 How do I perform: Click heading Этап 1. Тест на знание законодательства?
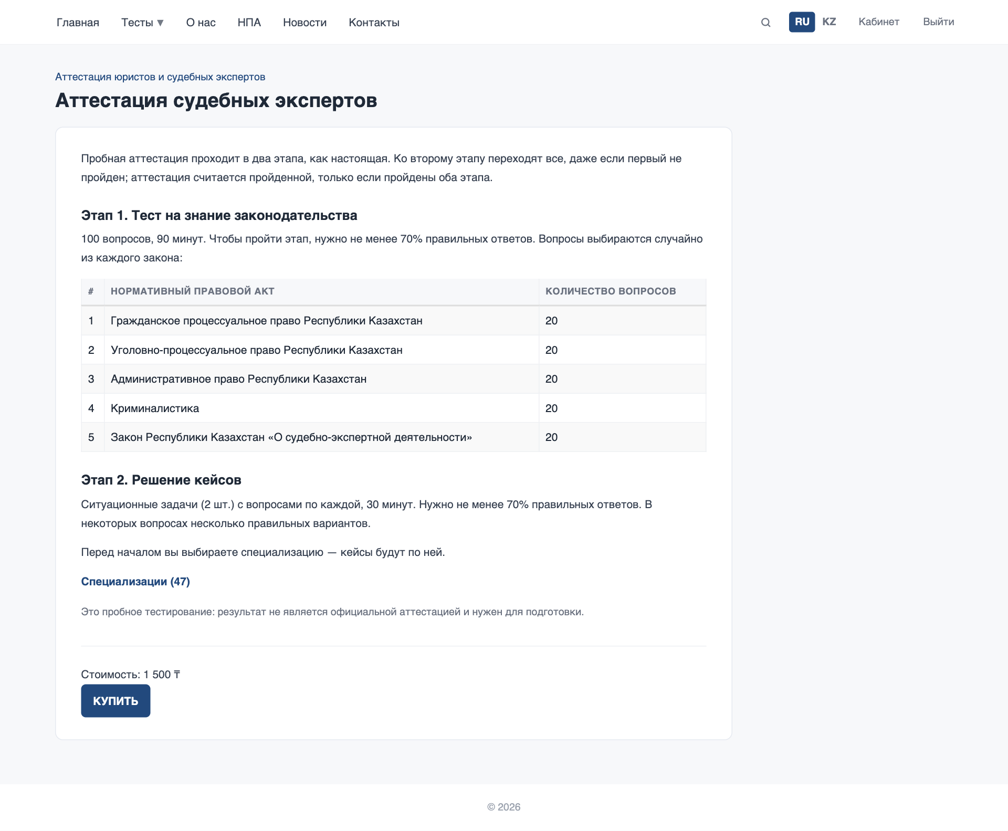(219, 216)
